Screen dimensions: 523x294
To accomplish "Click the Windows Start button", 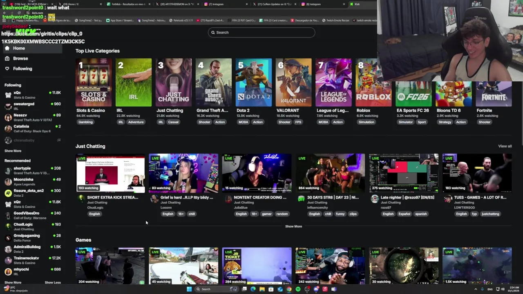I will click(x=189, y=289).
